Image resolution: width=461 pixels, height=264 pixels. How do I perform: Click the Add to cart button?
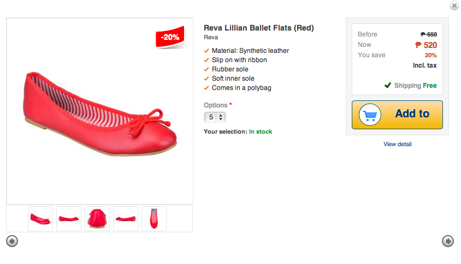[x=397, y=115]
